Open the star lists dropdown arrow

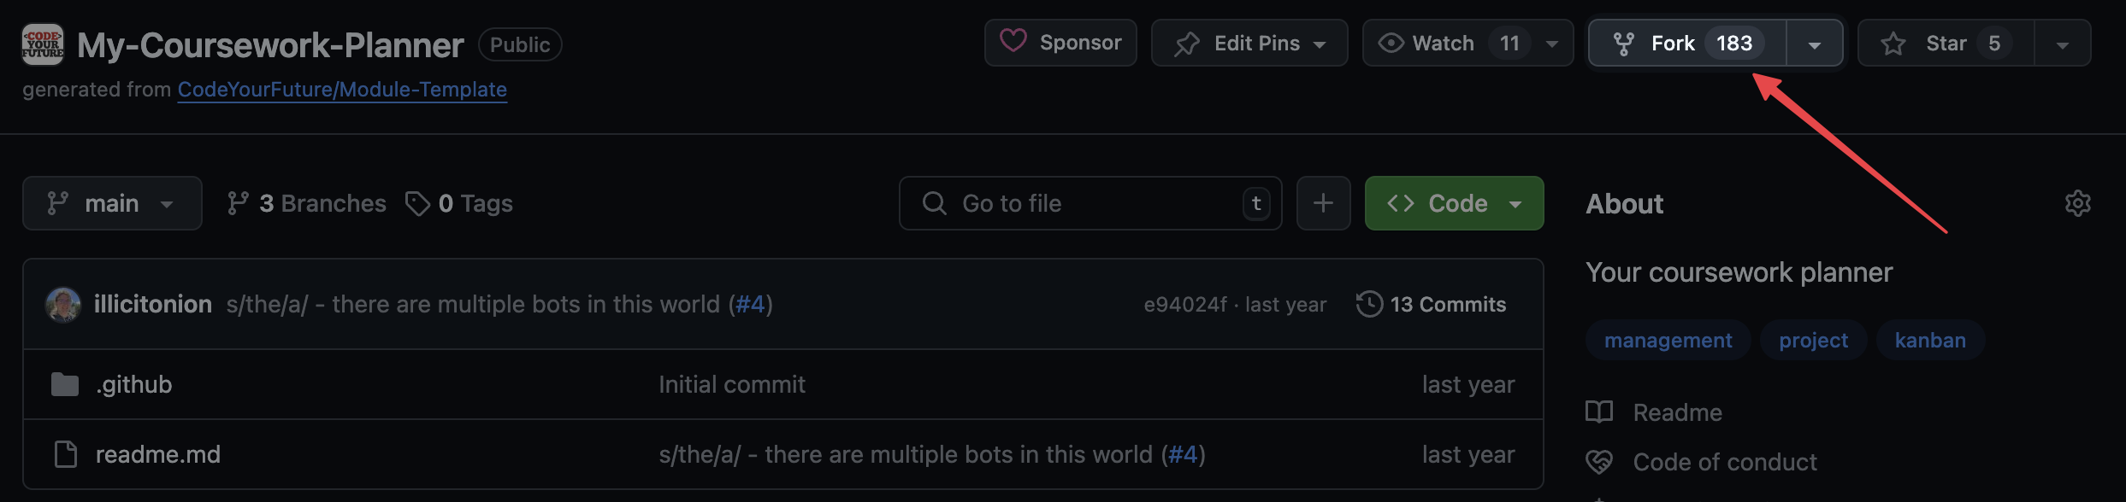pos(2062,44)
